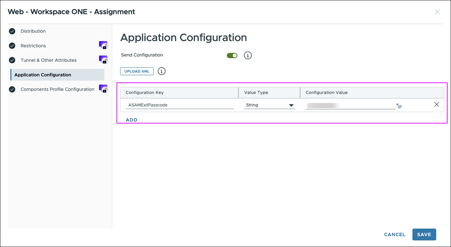
Task: Add a new configuration key row
Action: 132,120
